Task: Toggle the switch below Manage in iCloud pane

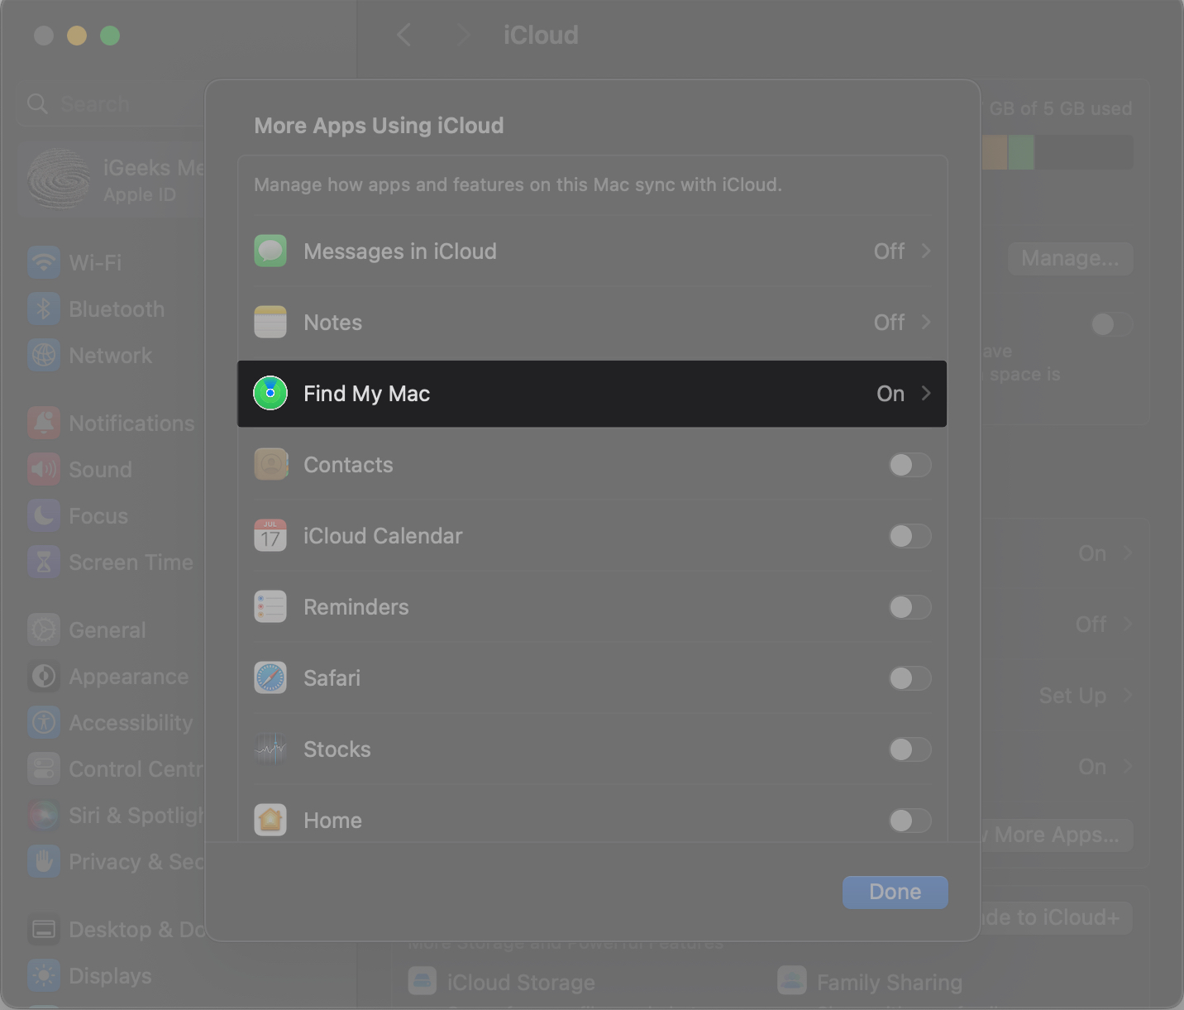Action: pos(1111,324)
